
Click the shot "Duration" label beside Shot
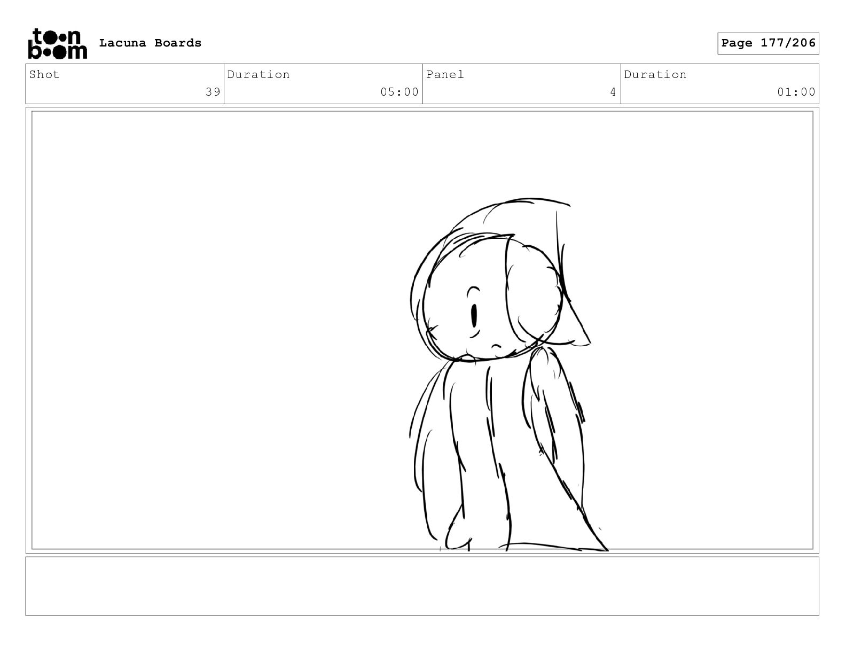click(x=258, y=74)
